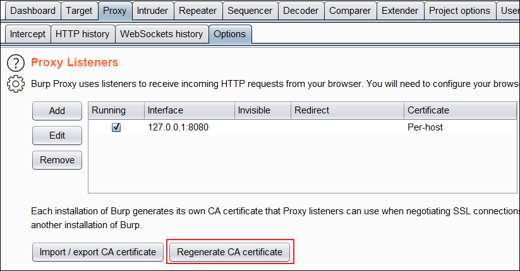Select the Per-host certificate cell
The image size is (520, 271).
(461, 127)
